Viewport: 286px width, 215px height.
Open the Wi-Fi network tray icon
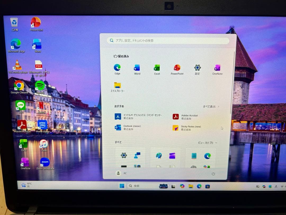tap(282, 187)
